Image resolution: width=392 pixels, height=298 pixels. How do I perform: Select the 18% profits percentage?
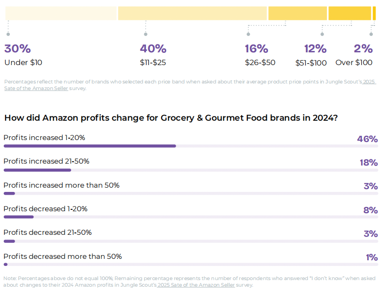368,163
